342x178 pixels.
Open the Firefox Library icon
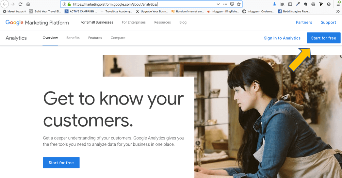click(x=283, y=4)
